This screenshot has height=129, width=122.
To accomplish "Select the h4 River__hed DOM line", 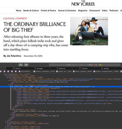I will point(40,82).
